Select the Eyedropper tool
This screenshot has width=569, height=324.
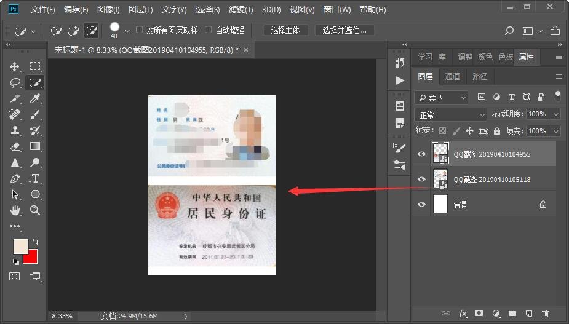click(x=35, y=99)
